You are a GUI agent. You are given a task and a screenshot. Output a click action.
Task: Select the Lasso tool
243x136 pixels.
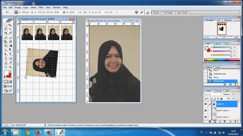coord(6,29)
